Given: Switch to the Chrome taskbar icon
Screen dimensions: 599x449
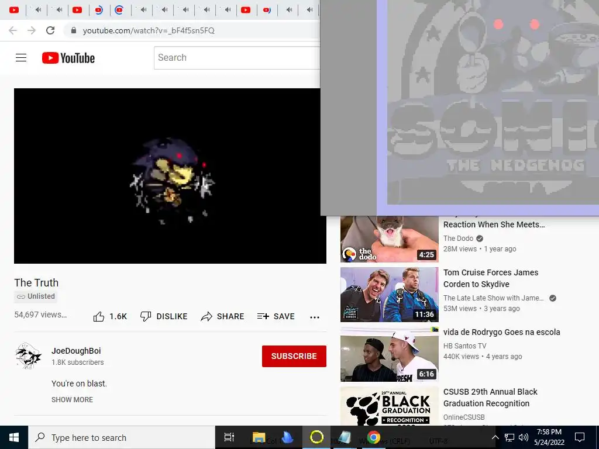Looking at the screenshot, I should pyautogui.click(x=374, y=437).
